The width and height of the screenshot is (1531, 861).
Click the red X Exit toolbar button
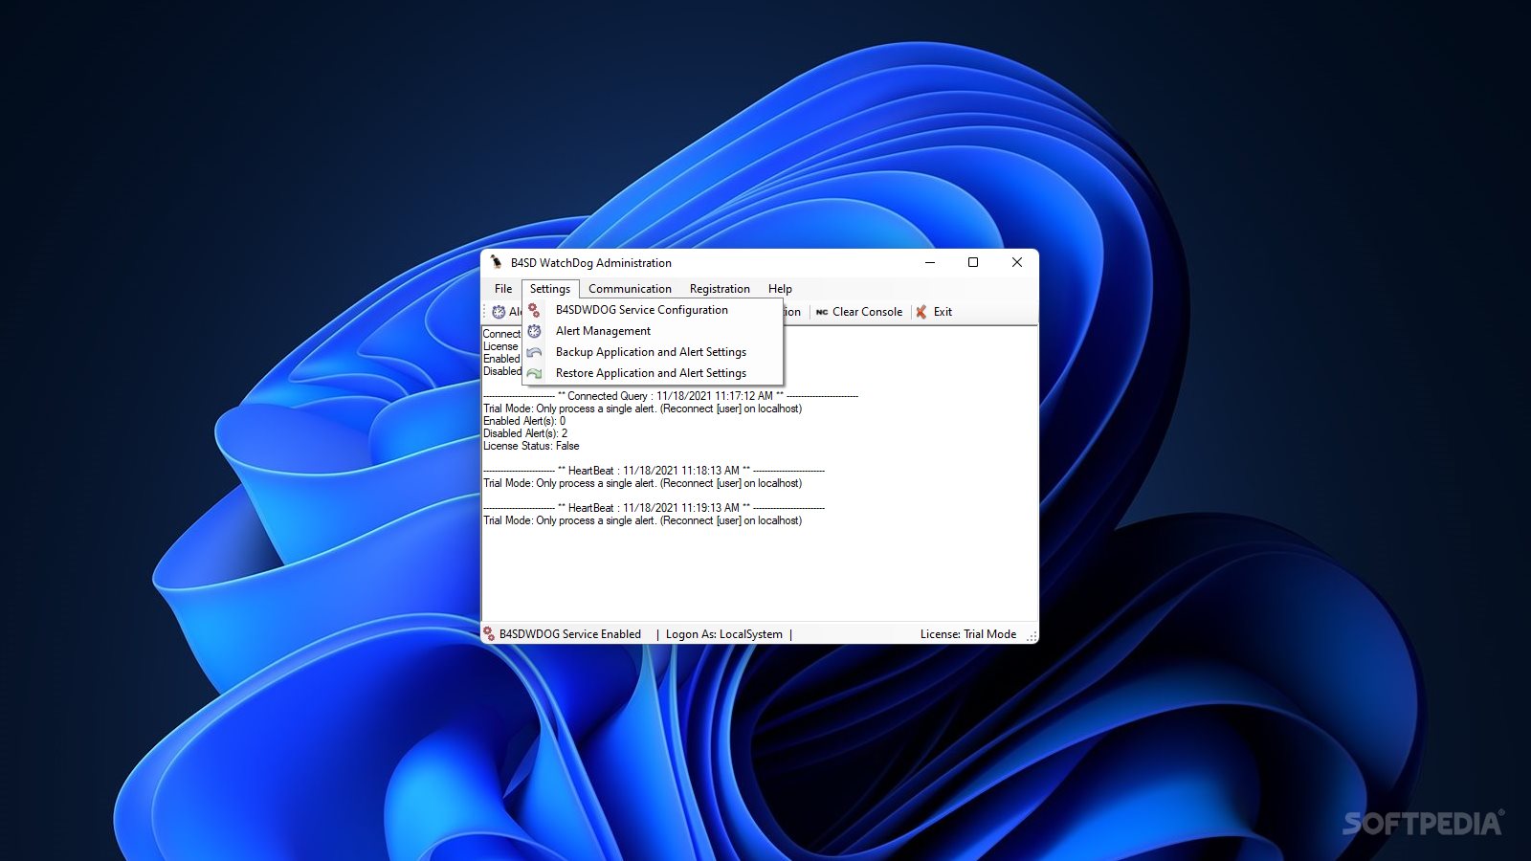click(x=934, y=312)
